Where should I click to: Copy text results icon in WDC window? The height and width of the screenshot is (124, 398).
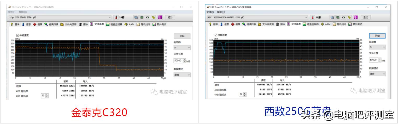332,17
